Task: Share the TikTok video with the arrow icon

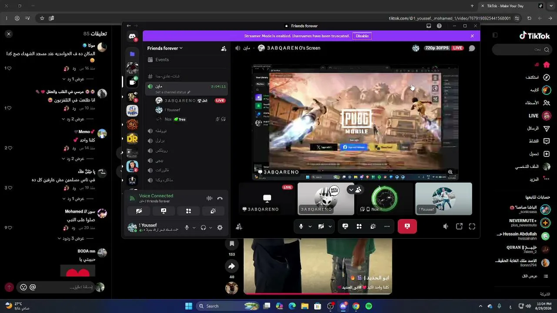Action: [x=232, y=266]
